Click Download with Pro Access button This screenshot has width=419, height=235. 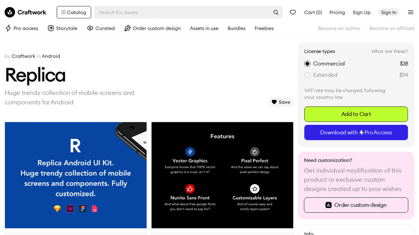tap(356, 132)
